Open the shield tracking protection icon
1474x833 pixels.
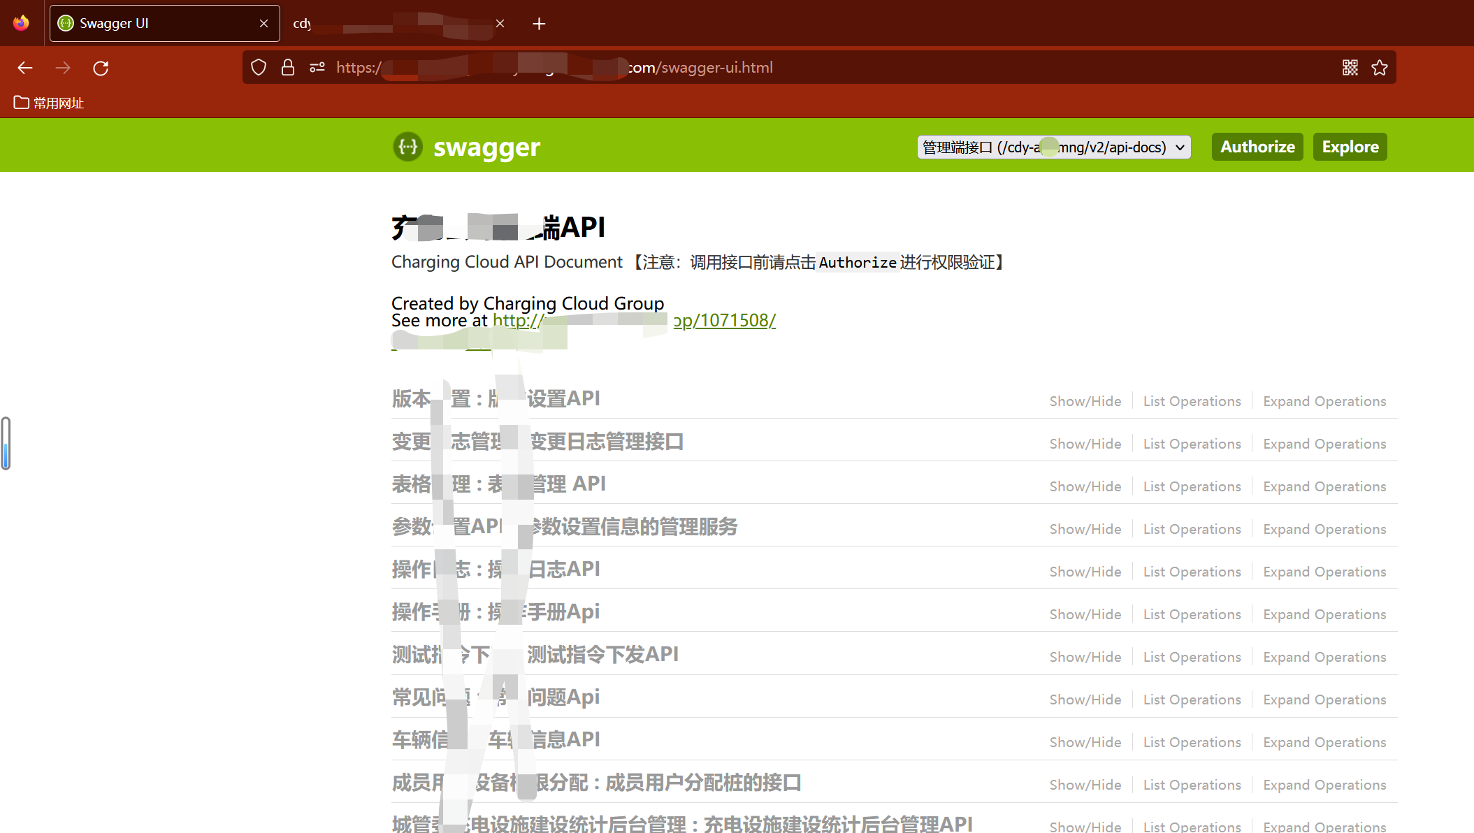(259, 68)
